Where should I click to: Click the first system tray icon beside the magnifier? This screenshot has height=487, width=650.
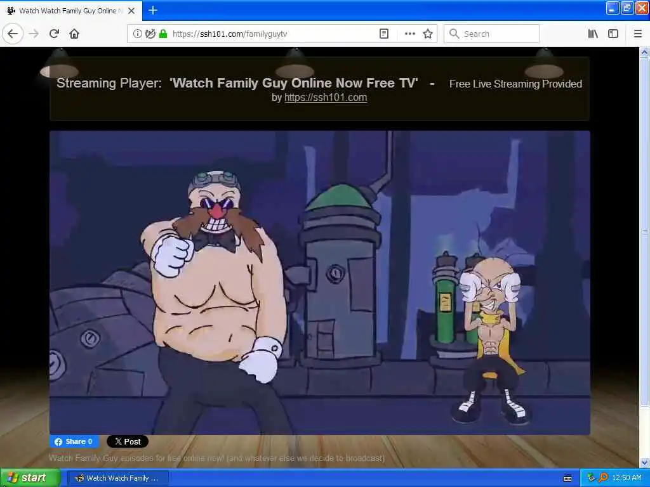click(x=591, y=478)
